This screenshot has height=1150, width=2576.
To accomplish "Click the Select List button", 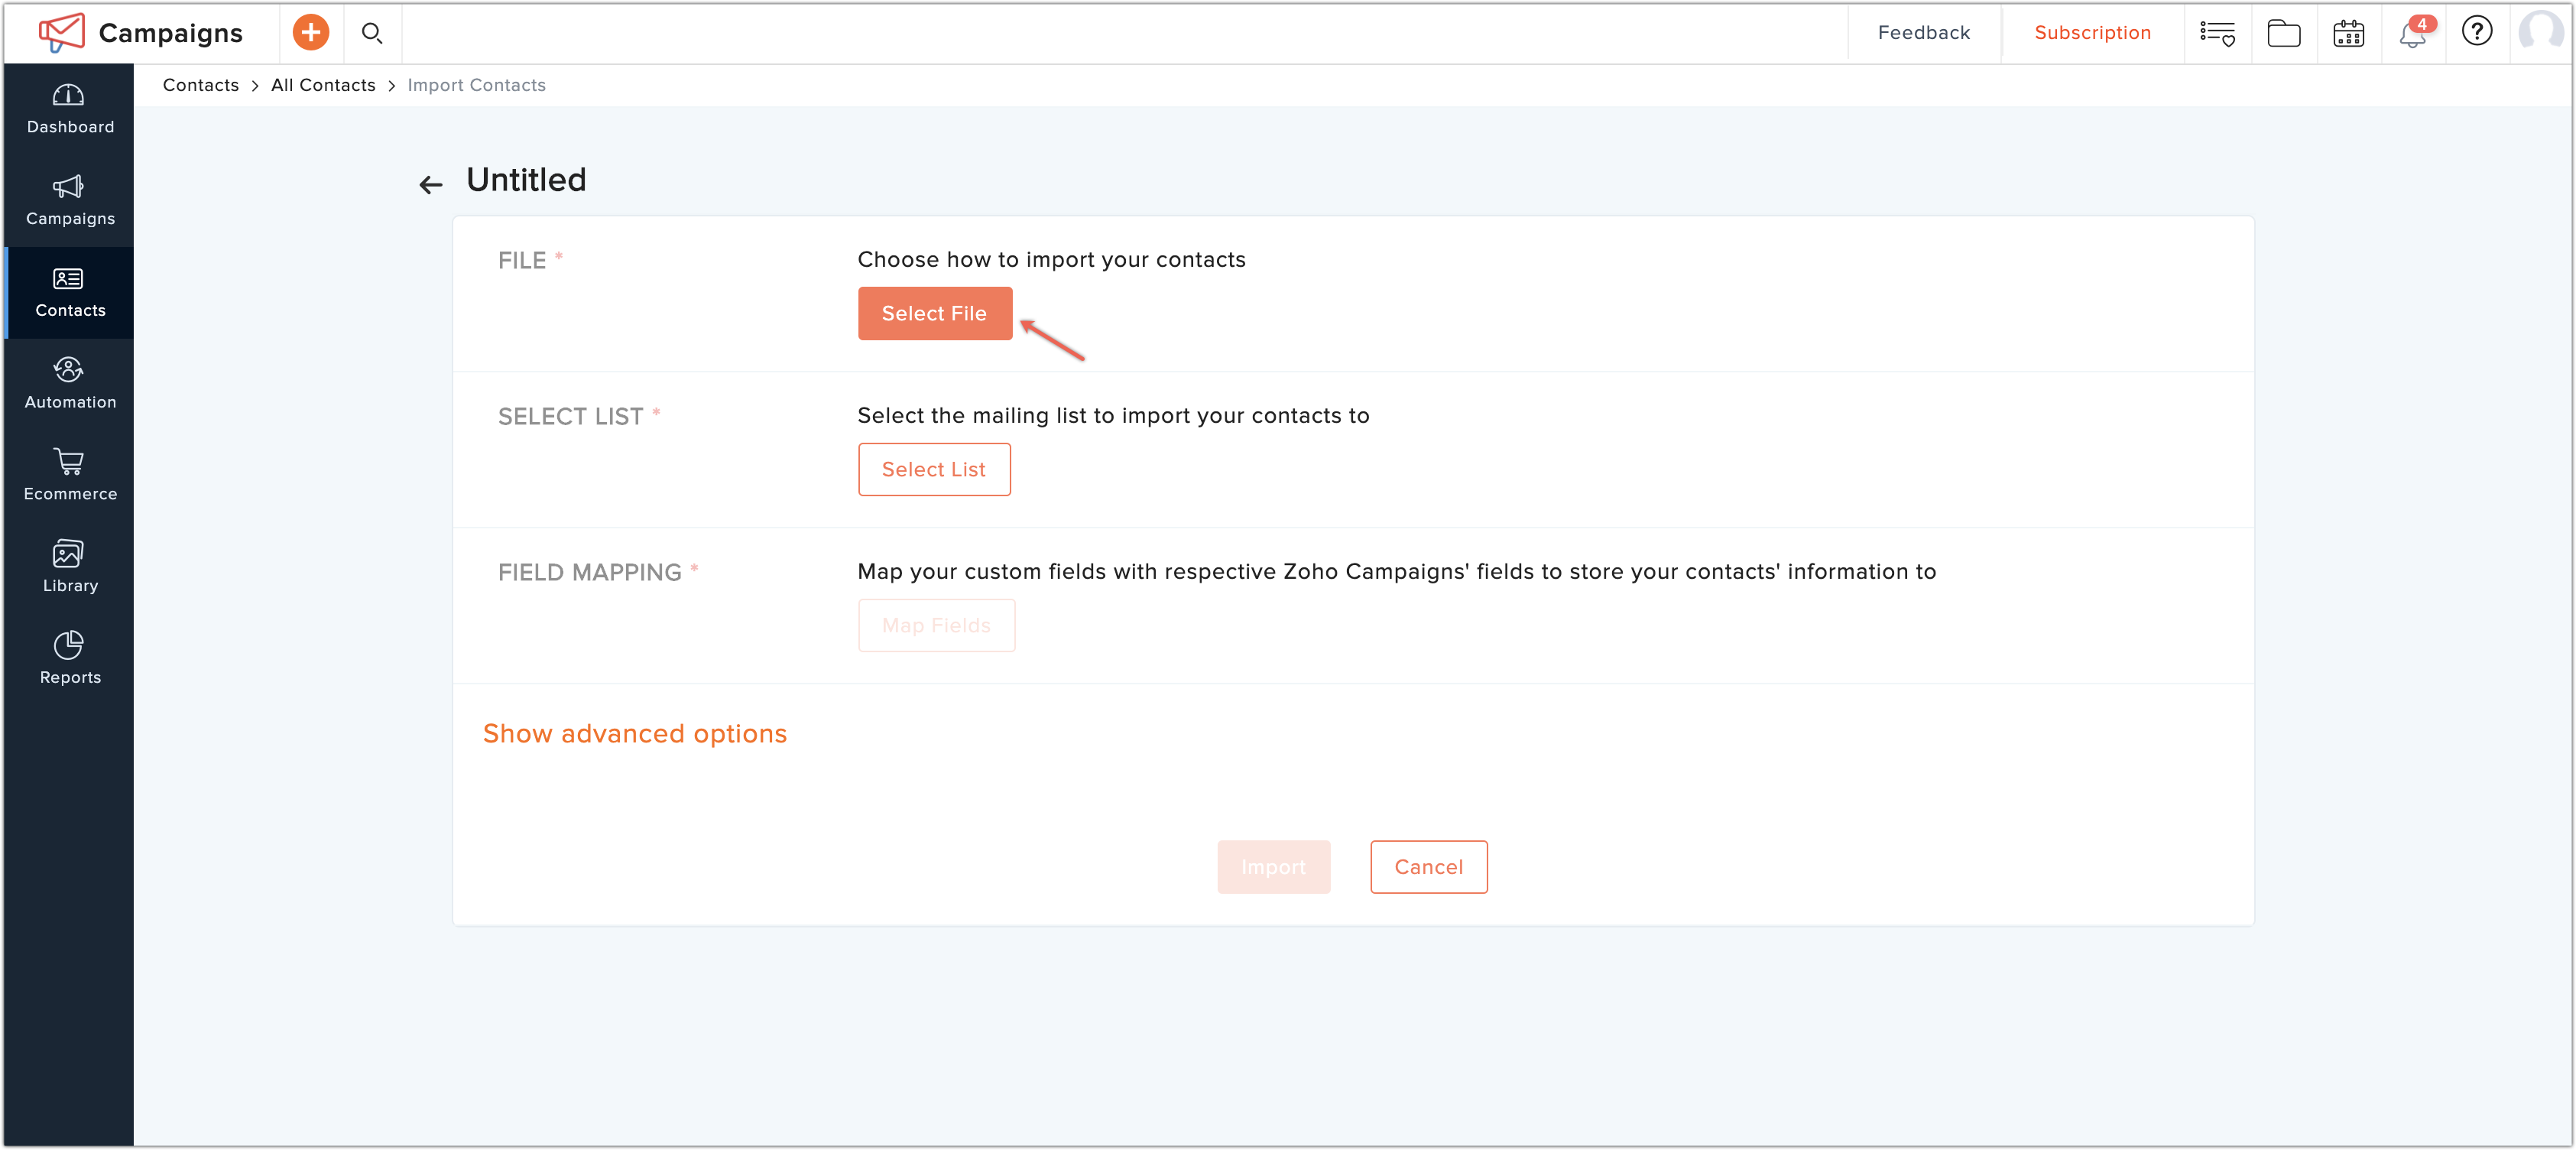I will point(933,469).
